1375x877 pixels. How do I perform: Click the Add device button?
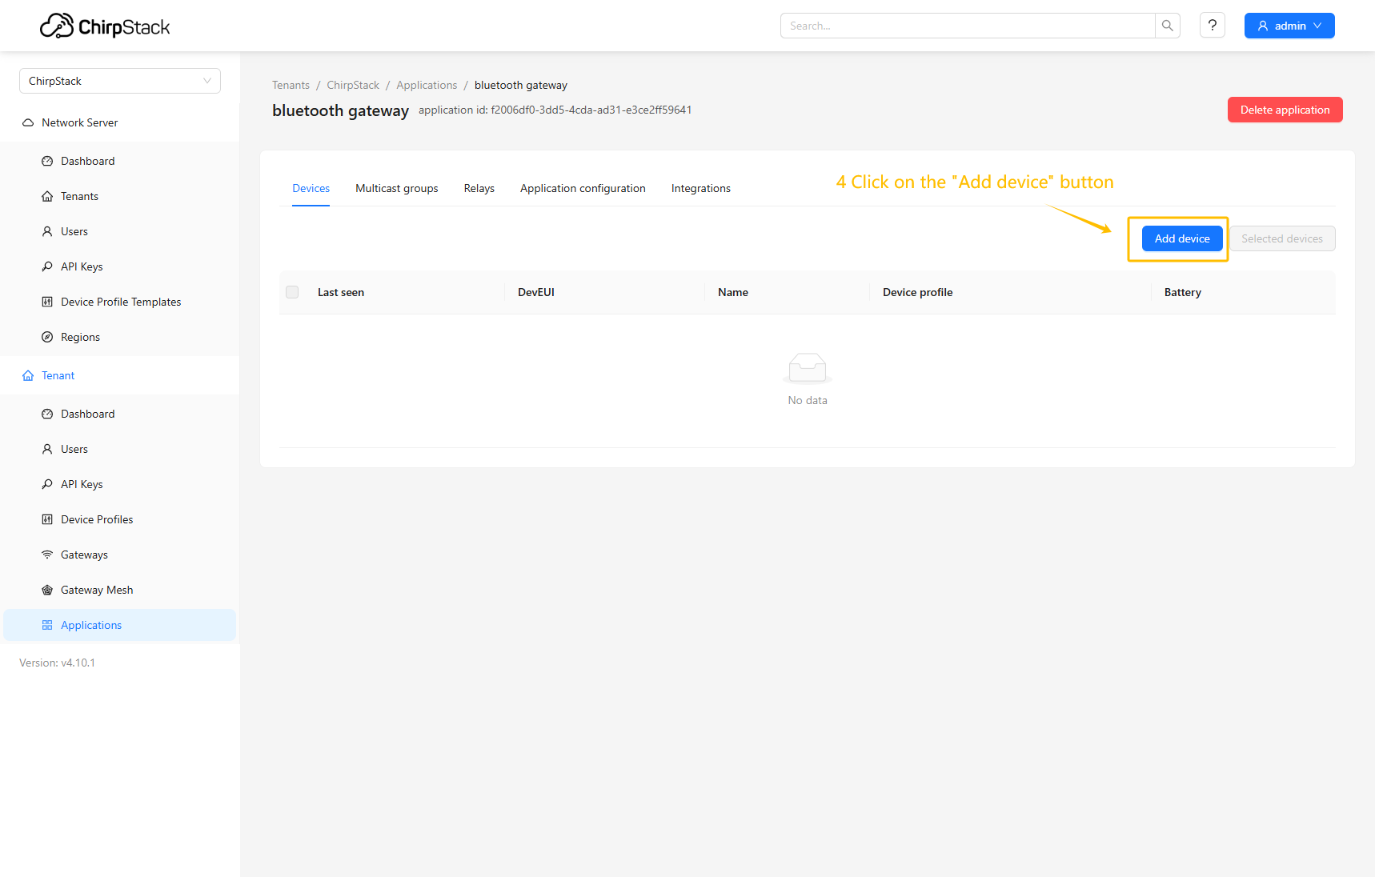1181,238
